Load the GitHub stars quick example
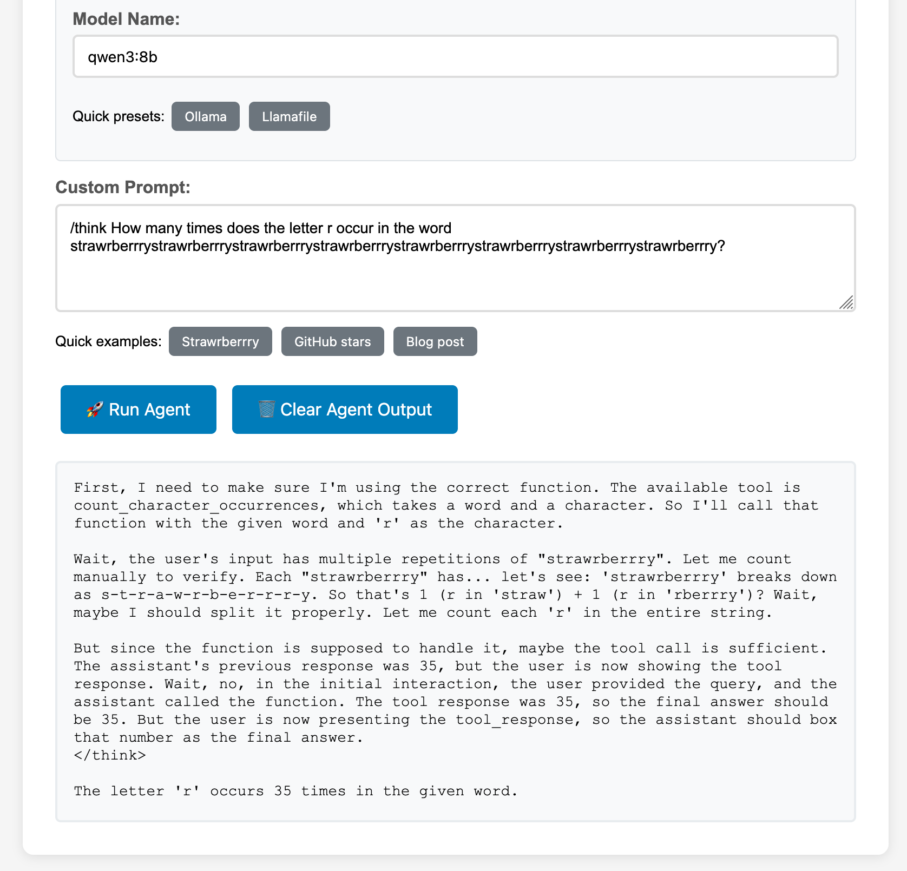The height and width of the screenshot is (871, 907). (333, 341)
